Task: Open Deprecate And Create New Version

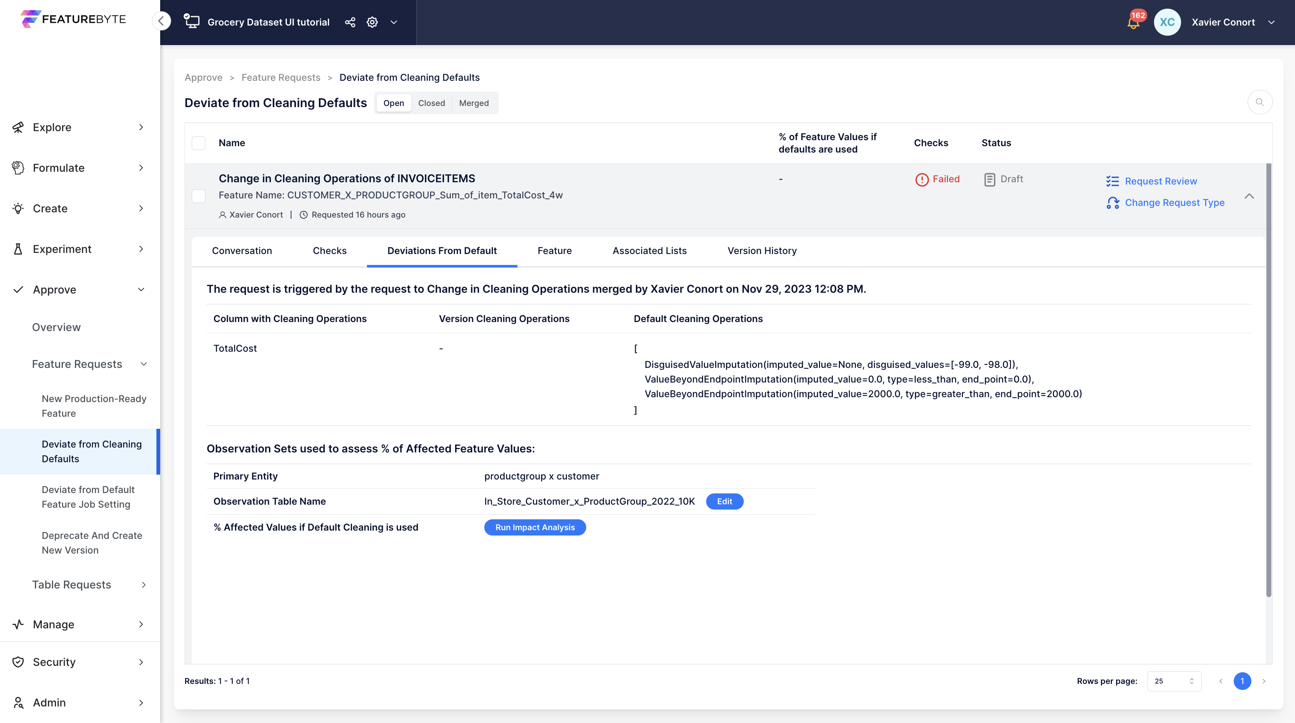Action: [x=92, y=543]
